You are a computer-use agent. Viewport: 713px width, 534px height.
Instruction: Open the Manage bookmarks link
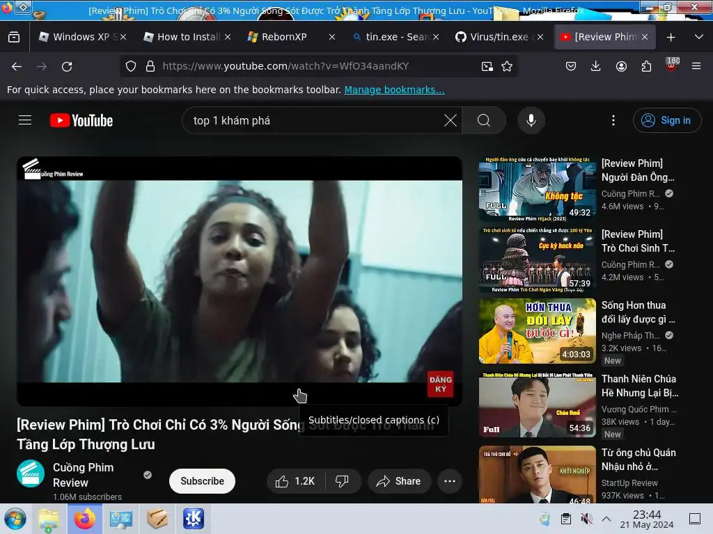coord(394,90)
